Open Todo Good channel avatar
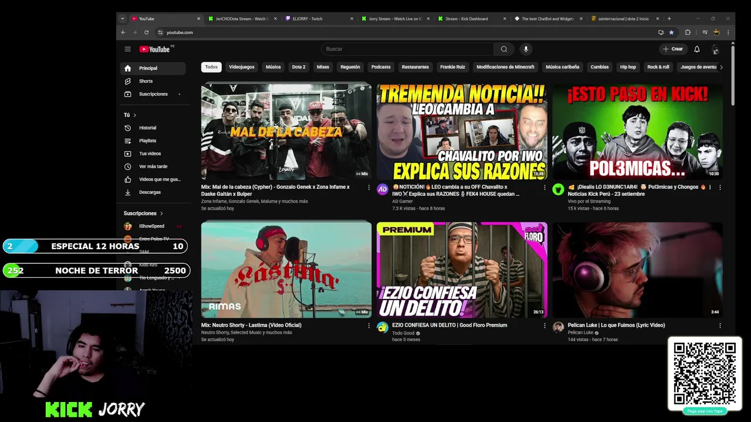751x422 pixels. [x=383, y=327]
